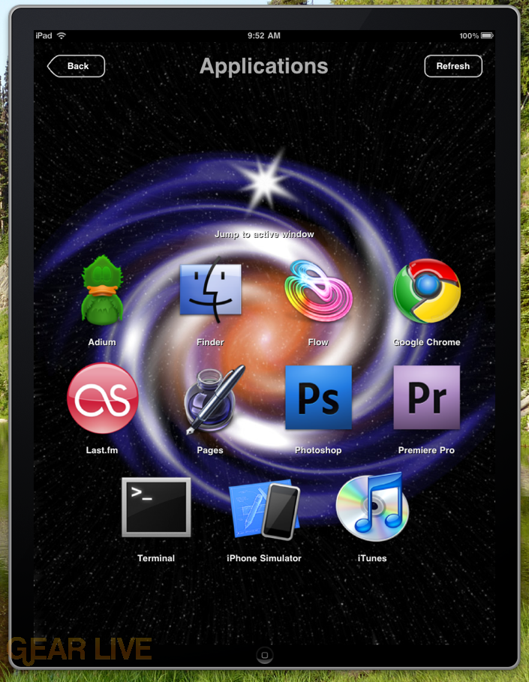This screenshot has width=529, height=682.
Task: Click the Last.fm text label
Action: [102, 450]
